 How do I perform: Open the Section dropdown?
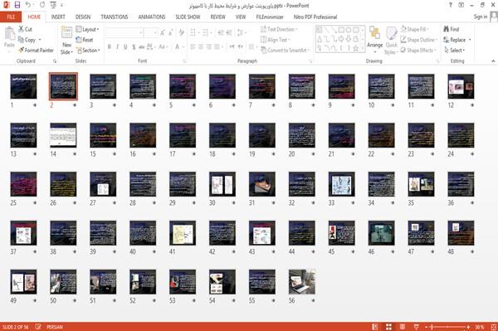[88, 50]
